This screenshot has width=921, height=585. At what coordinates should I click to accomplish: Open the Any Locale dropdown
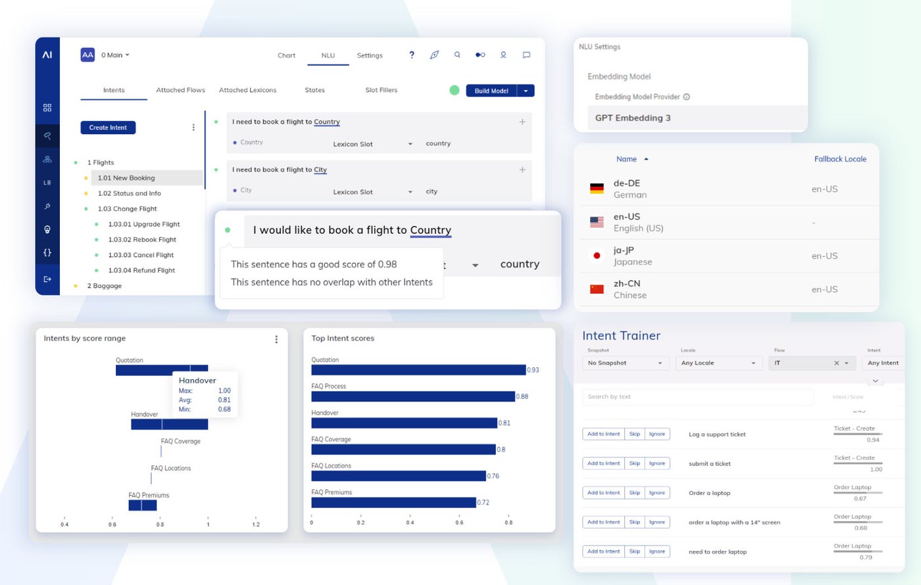pyautogui.click(x=719, y=363)
